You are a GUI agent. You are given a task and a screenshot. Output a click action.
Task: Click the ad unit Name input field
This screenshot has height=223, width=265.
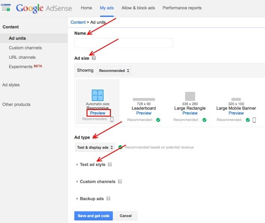coord(123,43)
